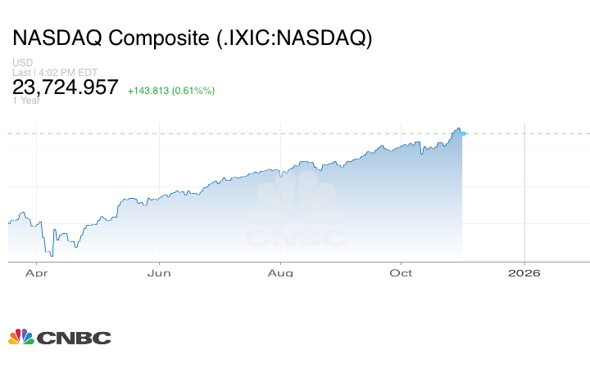Click the 2026 label on the time axis
590x368 pixels.
pyautogui.click(x=524, y=273)
